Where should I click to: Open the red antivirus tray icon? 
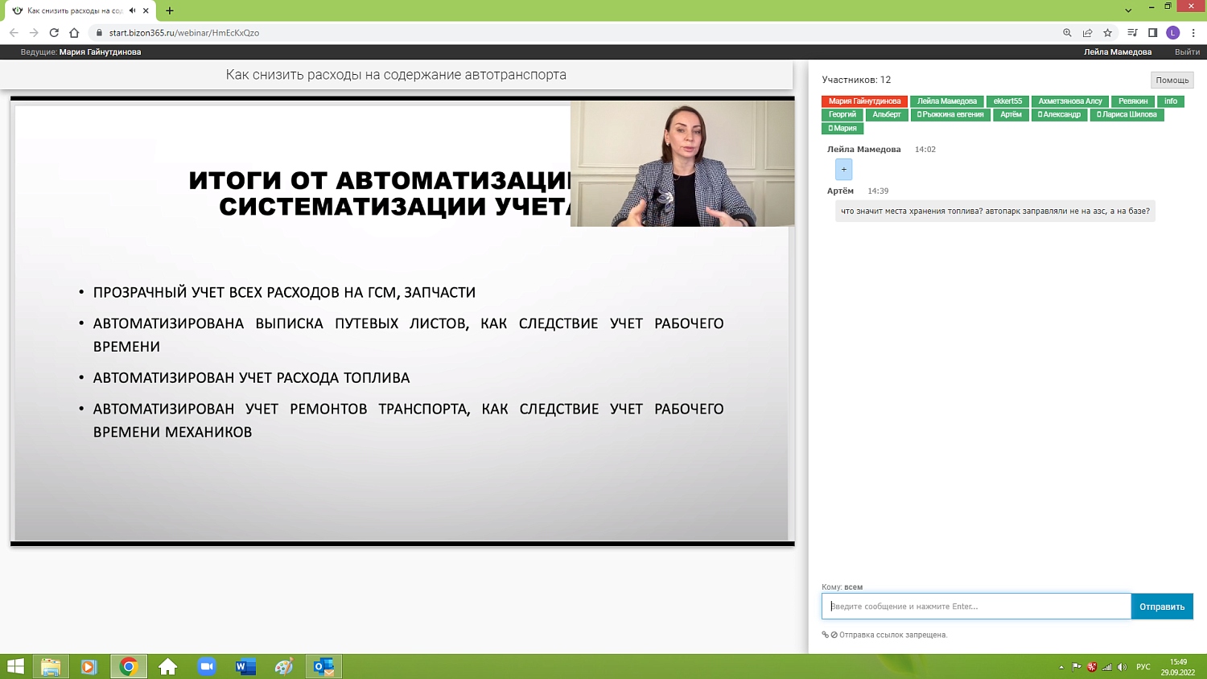(x=1092, y=667)
